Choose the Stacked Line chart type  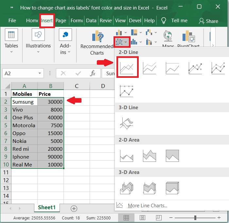pos(150,68)
